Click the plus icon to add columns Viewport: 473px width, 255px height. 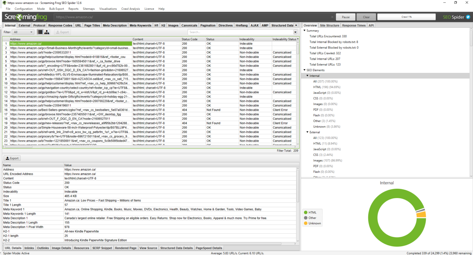(x=298, y=39)
